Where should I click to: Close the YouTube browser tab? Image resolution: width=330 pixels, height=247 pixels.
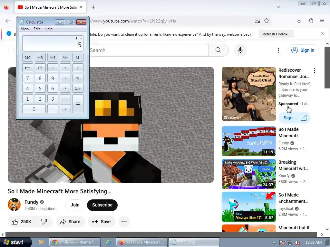coord(81,7)
